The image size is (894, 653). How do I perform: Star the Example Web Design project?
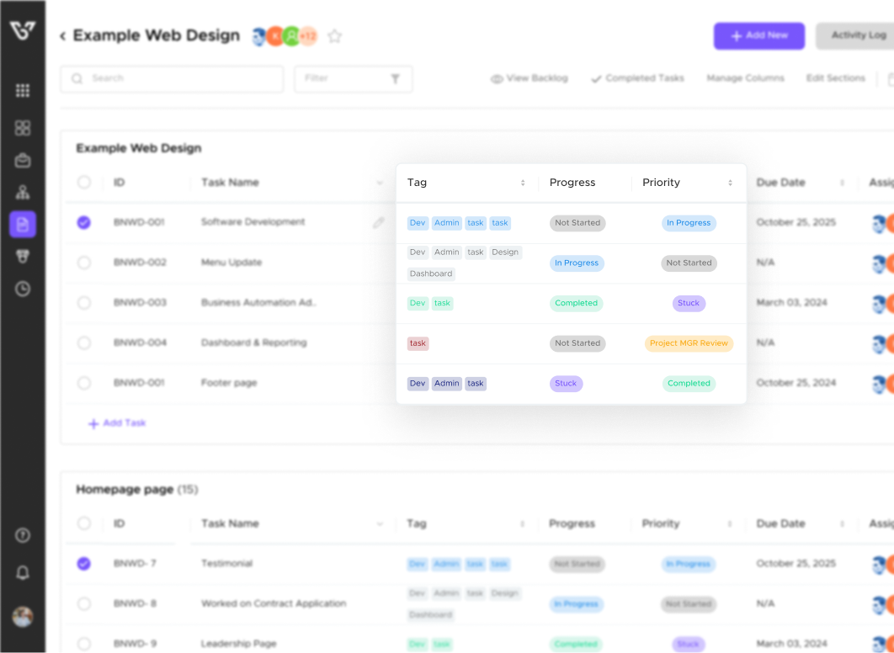[x=335, y=36]
